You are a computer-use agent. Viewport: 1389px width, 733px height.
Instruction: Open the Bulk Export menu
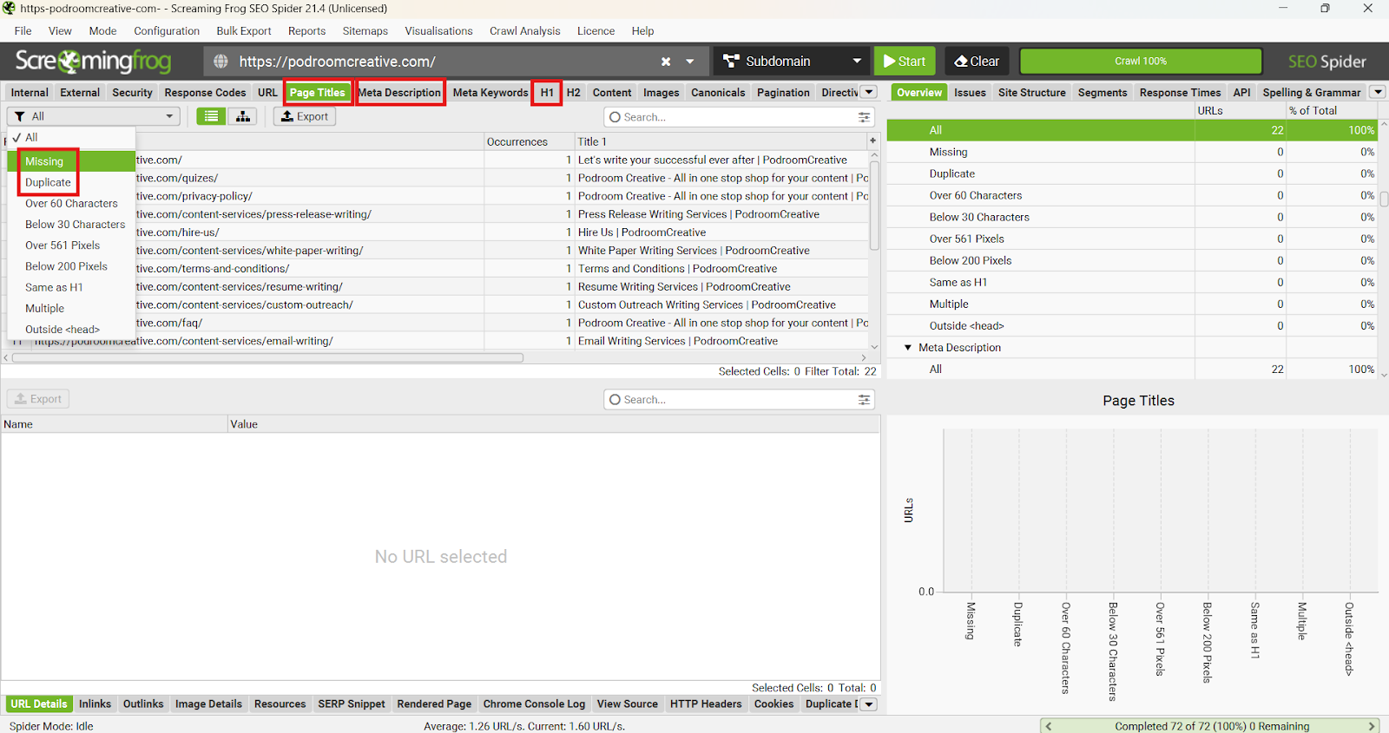pyautogui.click(x=244, y=30)
